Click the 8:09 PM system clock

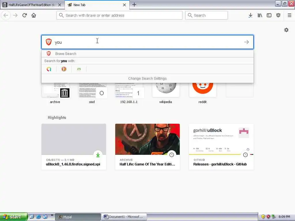coord(284,217)
